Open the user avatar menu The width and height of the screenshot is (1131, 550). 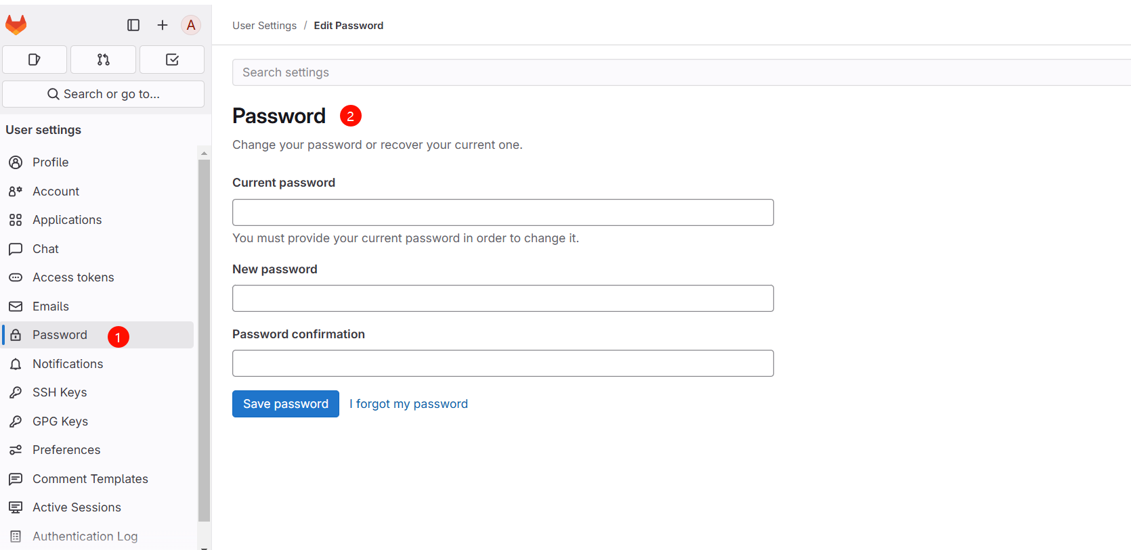[191, 25]
